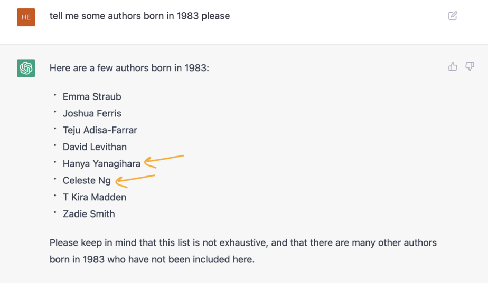The image size is (488, 283).
Task: Click the 'Please keep in mind' disclaimer paragraph
Action: tap(243, 251)
